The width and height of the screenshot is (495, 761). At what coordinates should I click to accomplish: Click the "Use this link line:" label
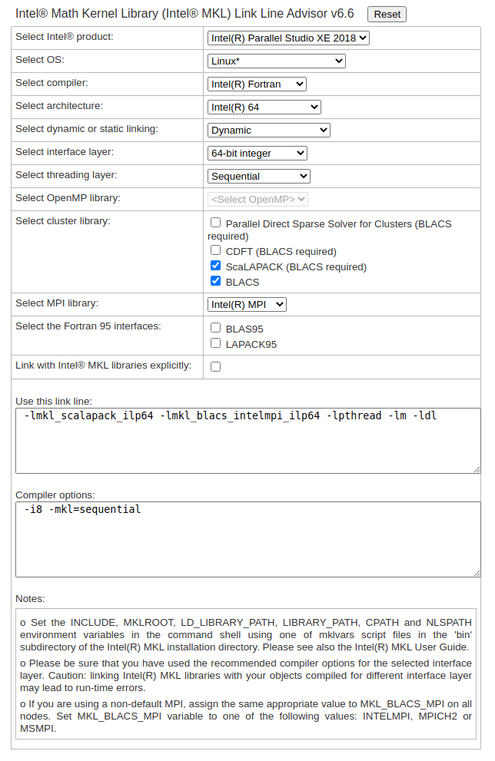pyautogui.click(x=54, y=402)
